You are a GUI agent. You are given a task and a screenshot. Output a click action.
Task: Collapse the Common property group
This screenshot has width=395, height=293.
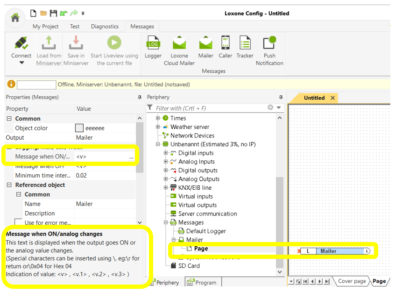point(9,119)
